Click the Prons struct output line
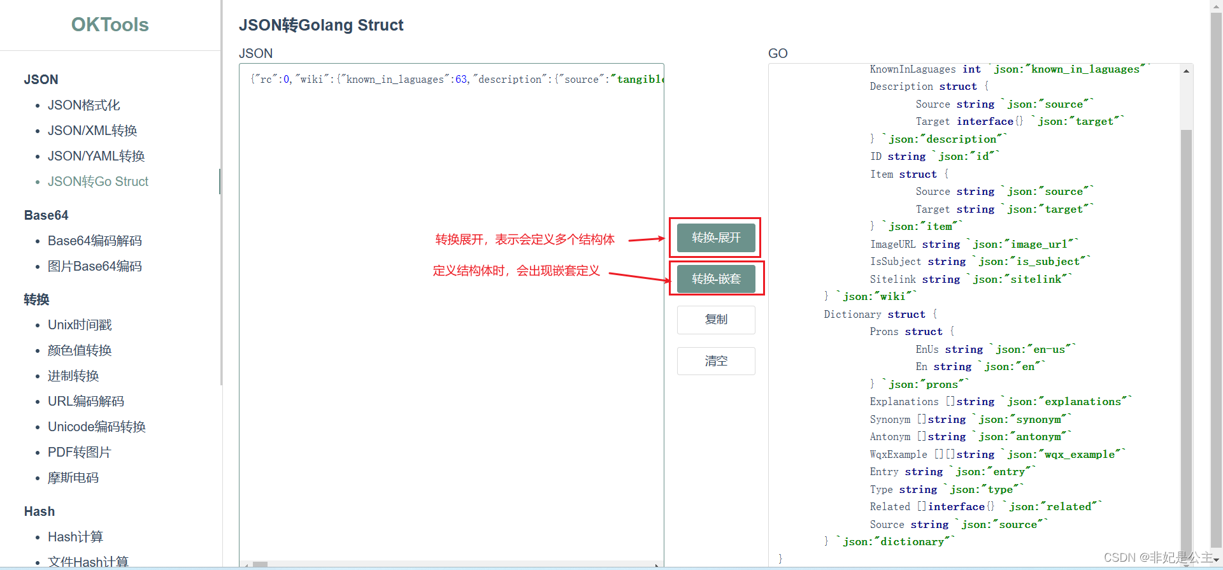The image size is (1223, 570). point(912,331)
